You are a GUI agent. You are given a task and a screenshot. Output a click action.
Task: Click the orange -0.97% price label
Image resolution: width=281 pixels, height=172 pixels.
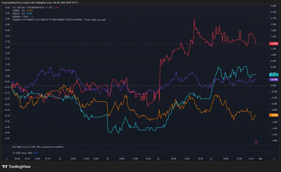click(x=274, y=115)
